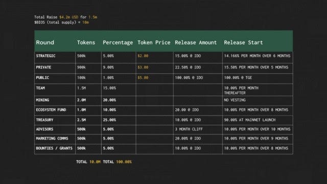Select the Token Price header
Image resolution: width=327 pixels, height=184 pixels.
154,42
